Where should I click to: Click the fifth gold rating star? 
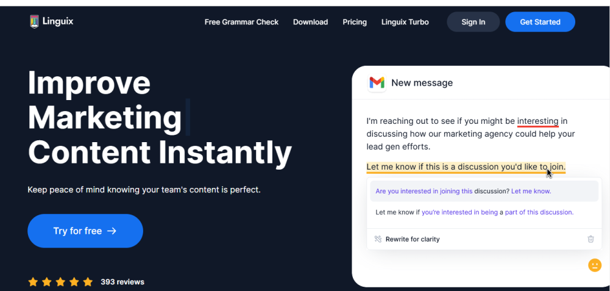click(88, 282)
